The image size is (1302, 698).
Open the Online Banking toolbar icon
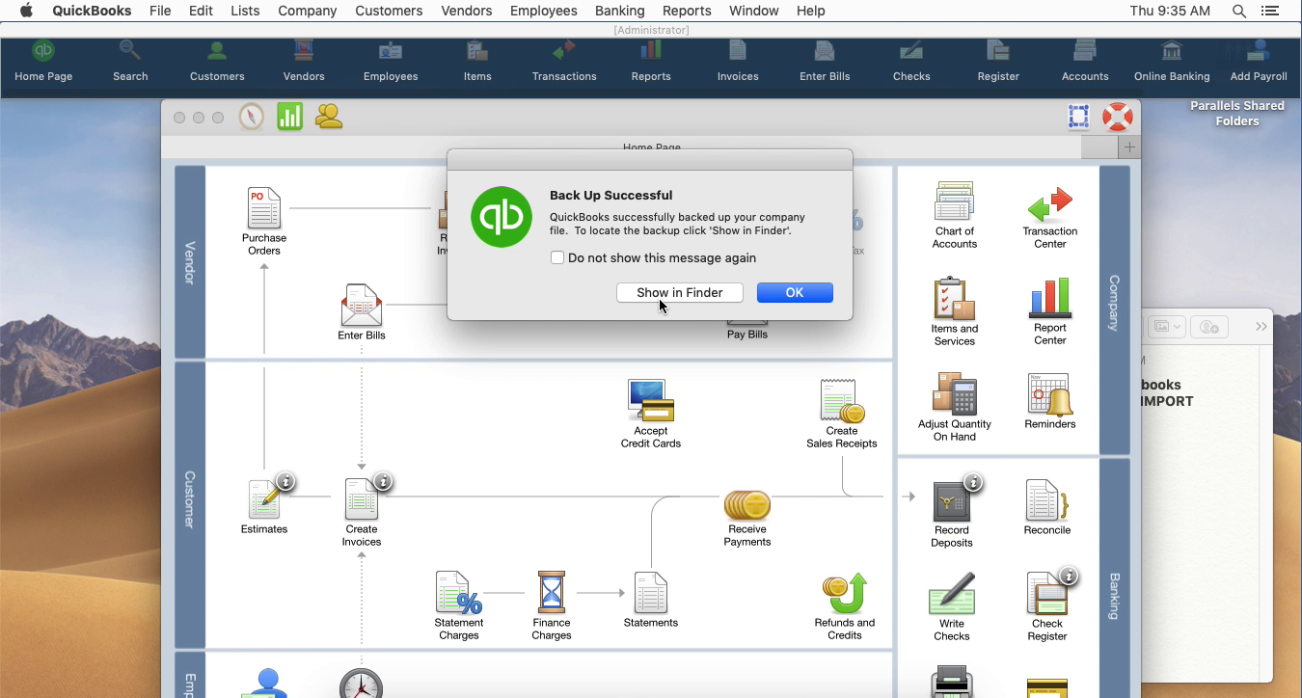click(1172, 61)
